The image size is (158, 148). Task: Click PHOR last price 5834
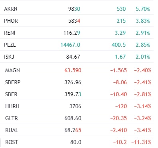coord(74,21)
